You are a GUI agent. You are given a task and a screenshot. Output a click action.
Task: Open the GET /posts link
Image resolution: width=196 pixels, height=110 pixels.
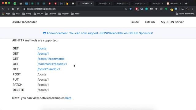tap(42, 48)
